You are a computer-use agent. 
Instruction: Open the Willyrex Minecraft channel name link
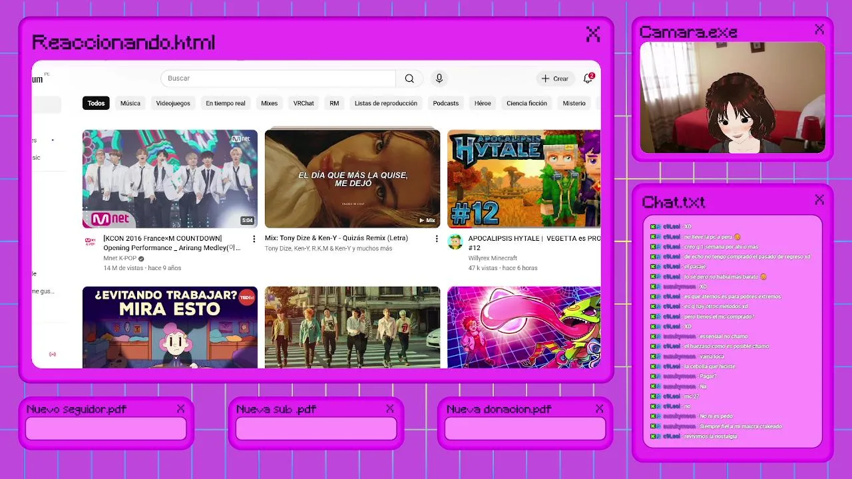pos(493,258)
